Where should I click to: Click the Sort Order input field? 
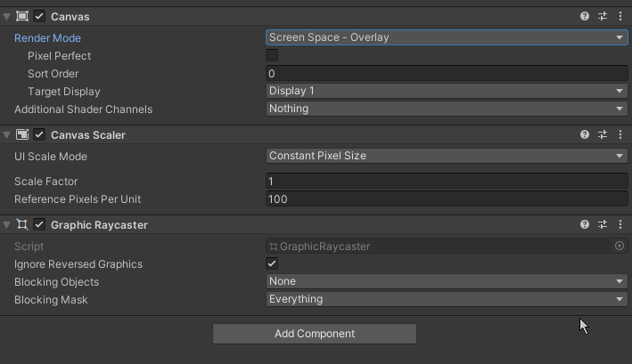click(x=447, y=73)
